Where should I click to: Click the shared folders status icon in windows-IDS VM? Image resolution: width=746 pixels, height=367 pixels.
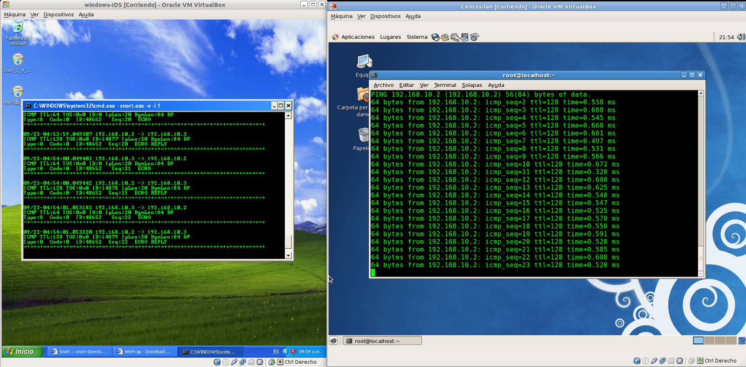pyautogui.click(x=251, y=362)
